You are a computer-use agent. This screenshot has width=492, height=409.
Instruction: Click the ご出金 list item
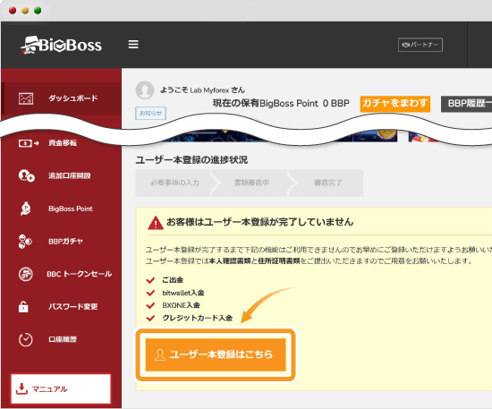(x=173, y=279)
